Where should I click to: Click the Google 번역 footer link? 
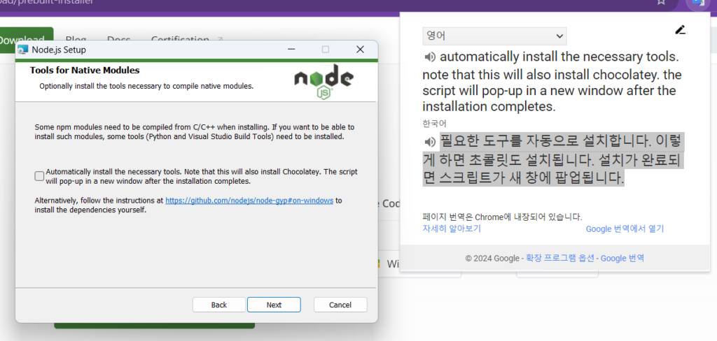coord(622,258)
